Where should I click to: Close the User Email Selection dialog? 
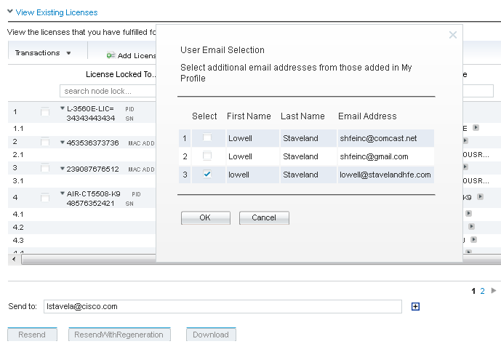pyautogui.click(x=453, y=35)
